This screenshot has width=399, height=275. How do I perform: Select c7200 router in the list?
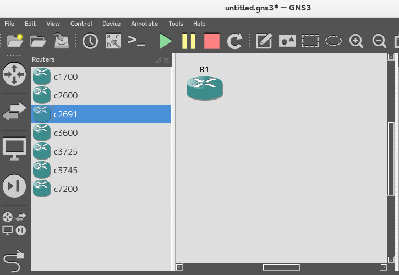click(x=65, y=189)
